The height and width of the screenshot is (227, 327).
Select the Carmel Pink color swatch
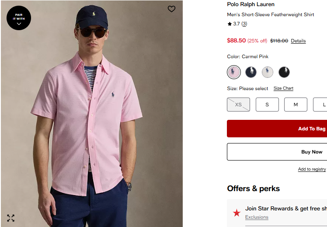(x=234, y=72)
